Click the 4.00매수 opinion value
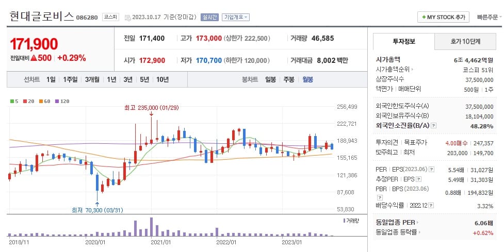 point(457,143)
